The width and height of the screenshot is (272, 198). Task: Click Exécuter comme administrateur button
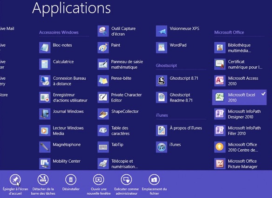pos(126,185)
